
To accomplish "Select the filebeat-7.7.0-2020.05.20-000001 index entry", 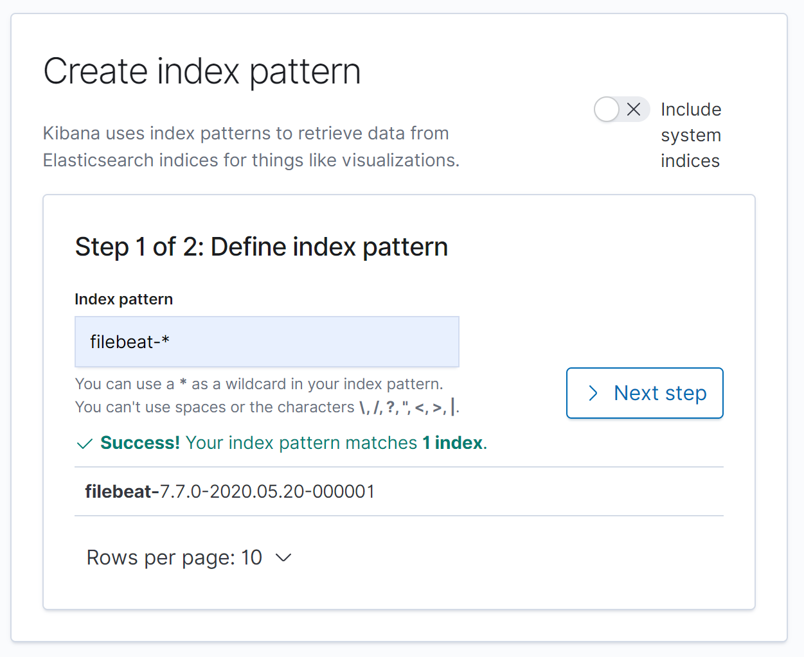I will pyautogui.click(x=230, y=491).
